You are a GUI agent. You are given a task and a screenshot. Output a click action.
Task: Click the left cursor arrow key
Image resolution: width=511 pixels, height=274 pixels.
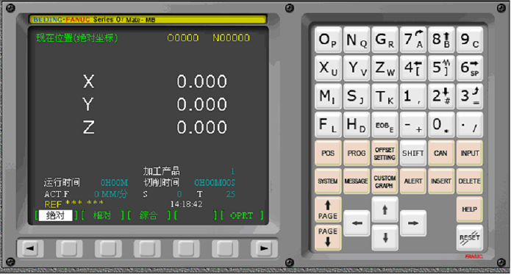(357, 223)
